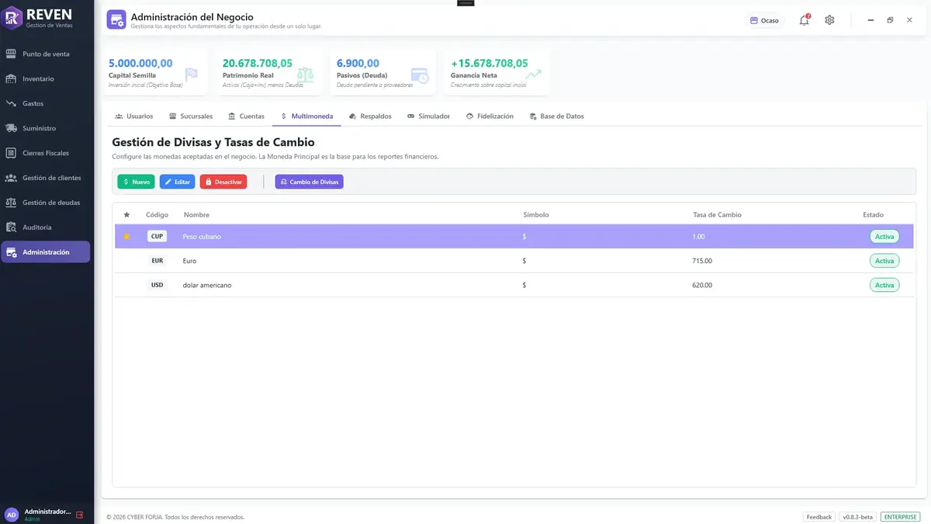Open settings via the gear icon
Viewport: 931px width, 524px height.
[x=829, y=20]
